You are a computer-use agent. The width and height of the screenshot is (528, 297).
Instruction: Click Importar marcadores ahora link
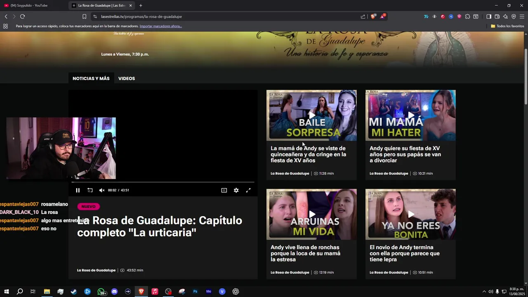click(x=160, y=26)
